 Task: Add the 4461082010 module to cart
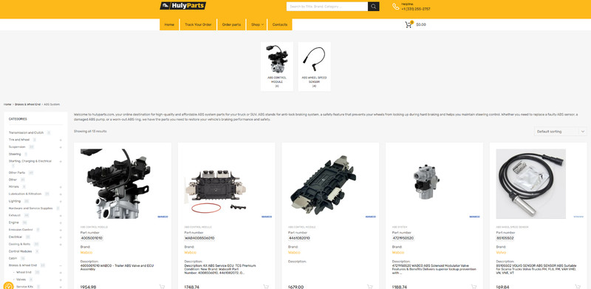coord(370,287)
